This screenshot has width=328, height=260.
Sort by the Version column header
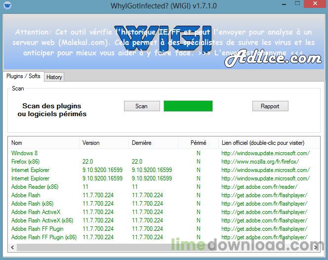click(x=104, y=143)
